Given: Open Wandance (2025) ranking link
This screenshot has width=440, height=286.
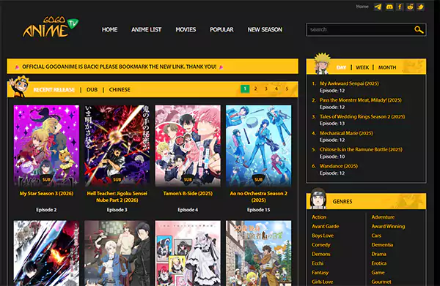Looking at the screenshot, I should [339, 166].
